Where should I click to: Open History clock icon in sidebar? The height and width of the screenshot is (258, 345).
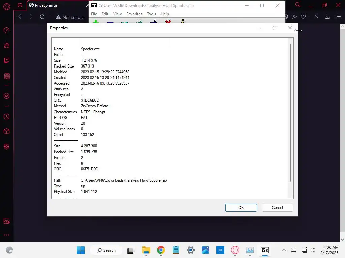click(x=7, y=116)
